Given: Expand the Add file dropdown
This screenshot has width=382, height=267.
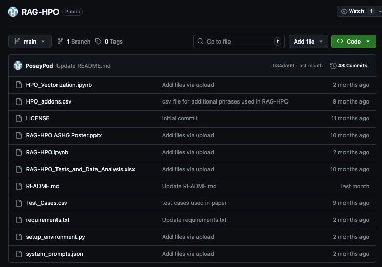Looking at the screenshot, I should pyautogui.click(x=308, y=42).
